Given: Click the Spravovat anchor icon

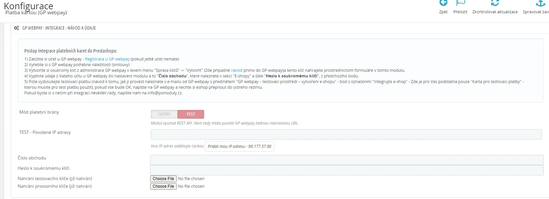Looking at the screenshot, I should (x=540, y=3).
